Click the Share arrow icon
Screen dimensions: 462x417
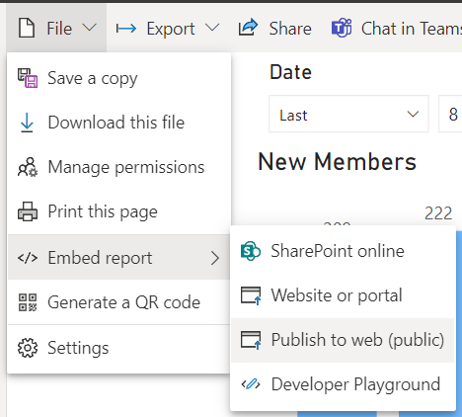(x=248, y=28)
